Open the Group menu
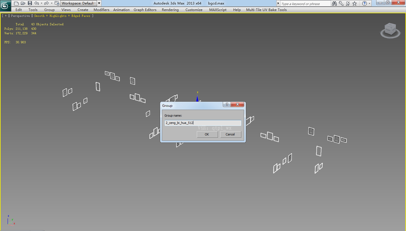The image size is (406, 231). pyautogui.click(x=49, y=10)
